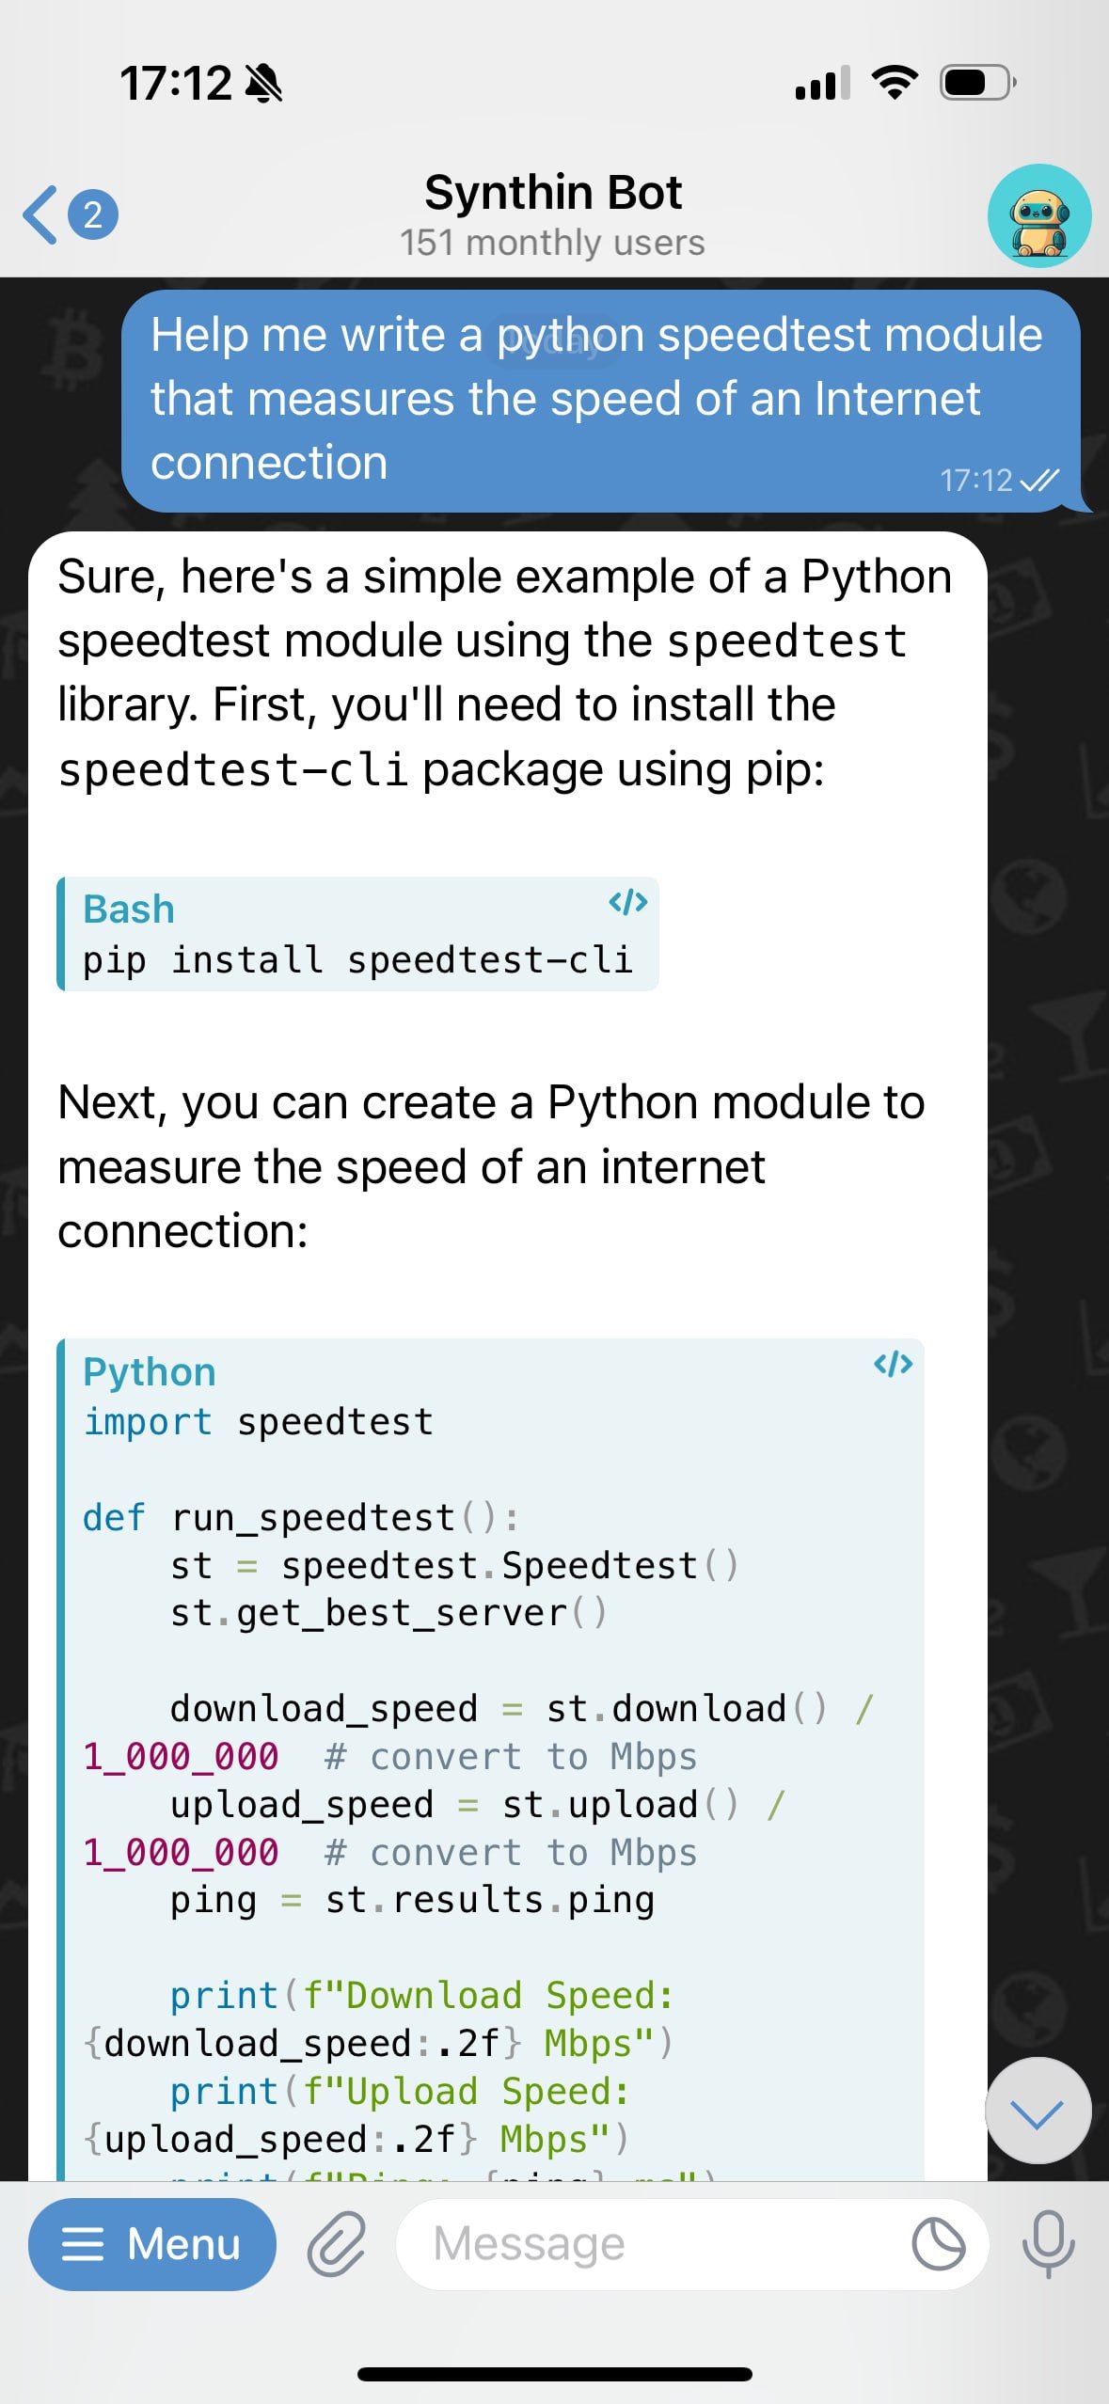This screenshot has height=2404, width=1109.
Task: Jump to the latest message with the down-arrow button
Action: tap(1038, 2111)
